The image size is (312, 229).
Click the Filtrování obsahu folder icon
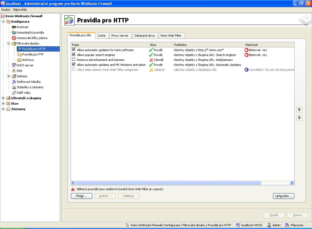point(14,43)
